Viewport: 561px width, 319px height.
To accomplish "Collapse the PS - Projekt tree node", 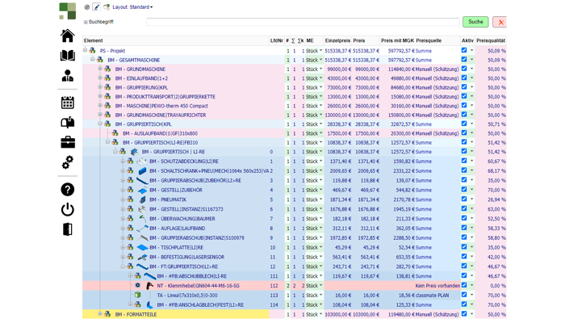I will point(85,50).
